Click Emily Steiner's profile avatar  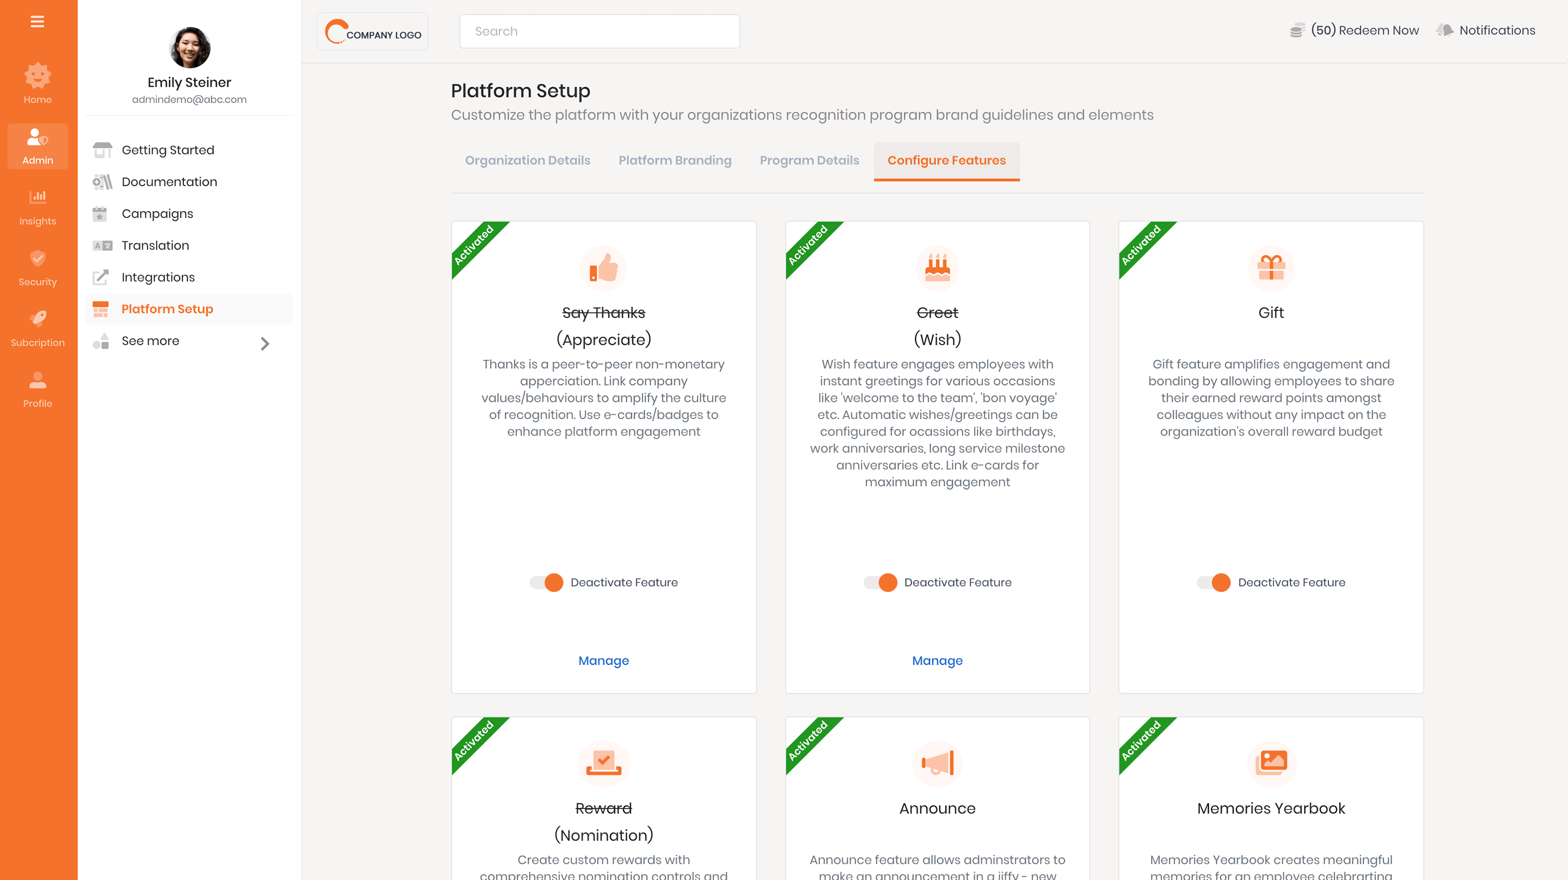tap(189, 47)
